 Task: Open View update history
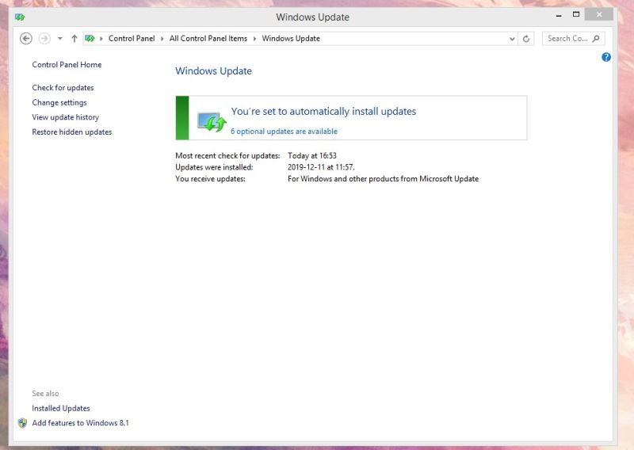pos(66,117)
